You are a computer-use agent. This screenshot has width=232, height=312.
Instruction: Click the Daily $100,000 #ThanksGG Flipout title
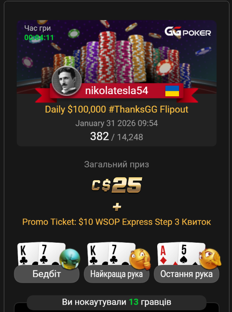click(x=117, y=109)
